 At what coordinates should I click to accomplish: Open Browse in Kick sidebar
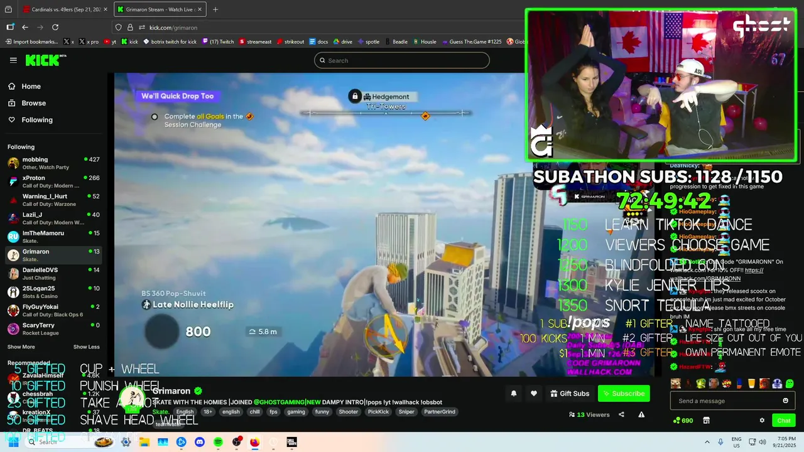pyautogui.click(x=26, y=103)
